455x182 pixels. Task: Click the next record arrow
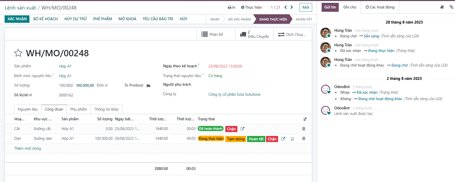(292, 7)
